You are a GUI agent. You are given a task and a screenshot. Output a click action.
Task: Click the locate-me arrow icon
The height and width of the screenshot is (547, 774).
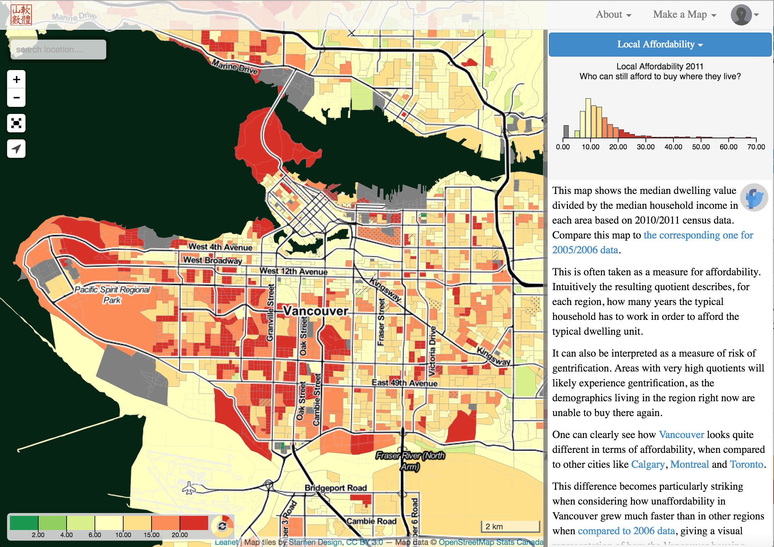16,149
